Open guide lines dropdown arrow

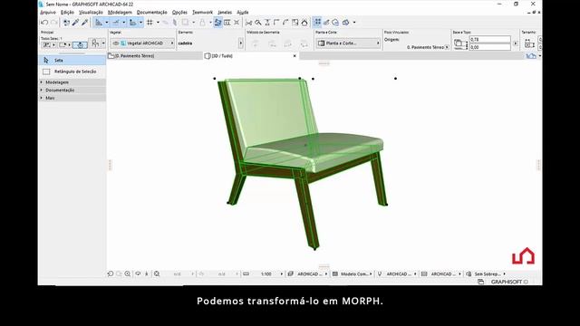pyautogui.click(x=107, y=23)
